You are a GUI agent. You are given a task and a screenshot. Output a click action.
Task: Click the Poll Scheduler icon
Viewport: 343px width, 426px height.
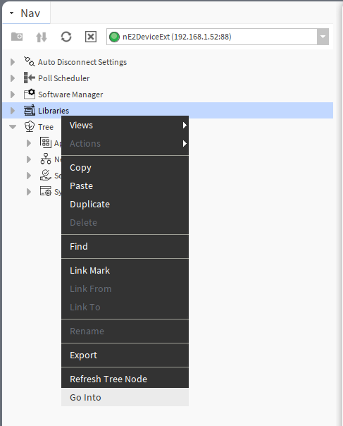click(x=30, y=78)
